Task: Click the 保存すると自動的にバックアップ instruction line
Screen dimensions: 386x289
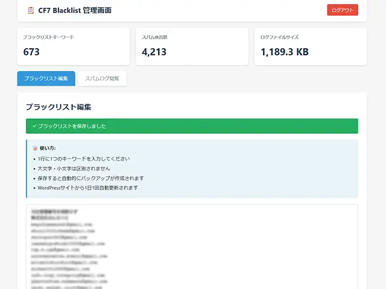Action: coord(90,178)
